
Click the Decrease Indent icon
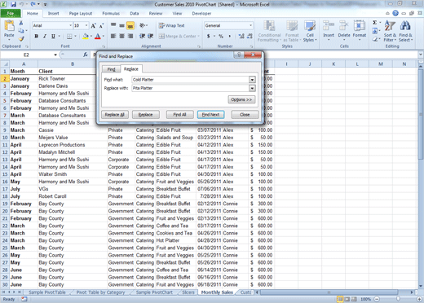point(142,36)
